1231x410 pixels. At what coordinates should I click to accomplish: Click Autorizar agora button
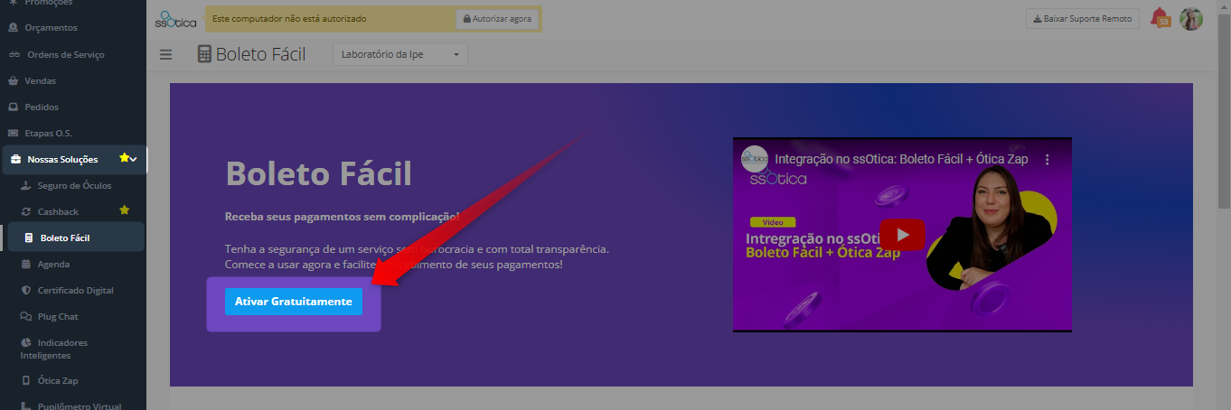[496, 18]
